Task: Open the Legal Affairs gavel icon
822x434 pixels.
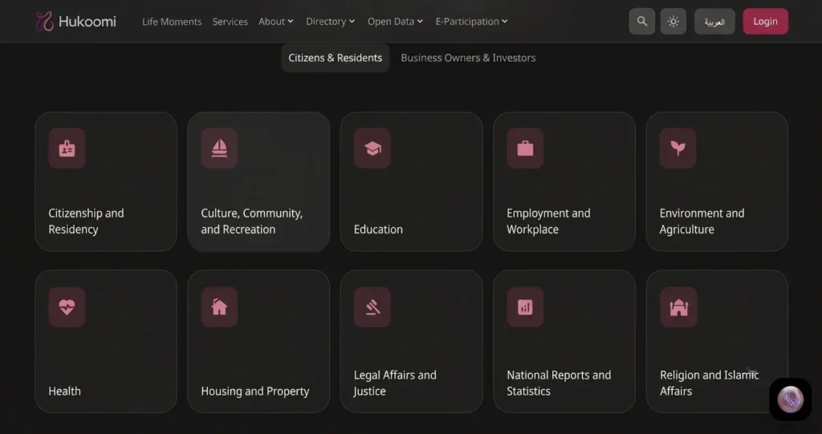Action: [x=372, y=307]
